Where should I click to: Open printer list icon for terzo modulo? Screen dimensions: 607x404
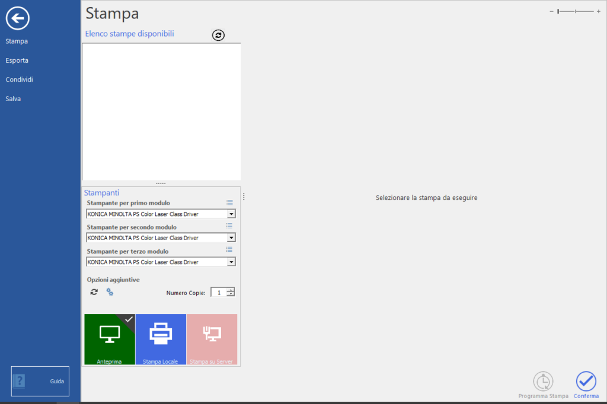point(229,250)
